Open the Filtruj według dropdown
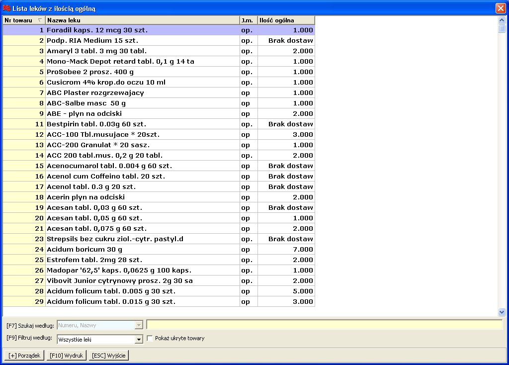 (x=139, y=340)
